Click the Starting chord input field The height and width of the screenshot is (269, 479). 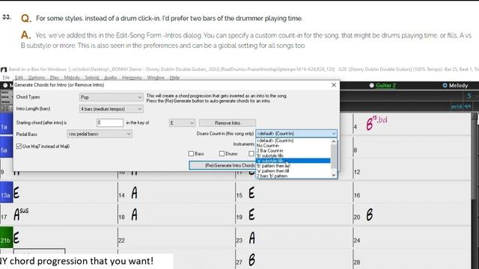110,123
